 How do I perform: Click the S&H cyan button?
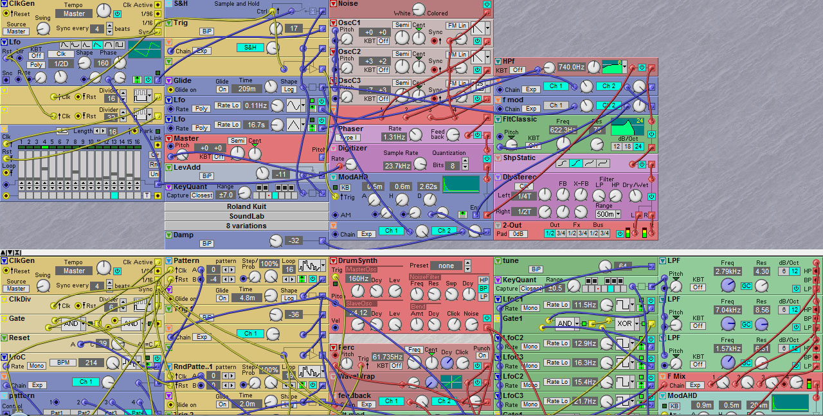pyautogui.click(x=250, y=48)
